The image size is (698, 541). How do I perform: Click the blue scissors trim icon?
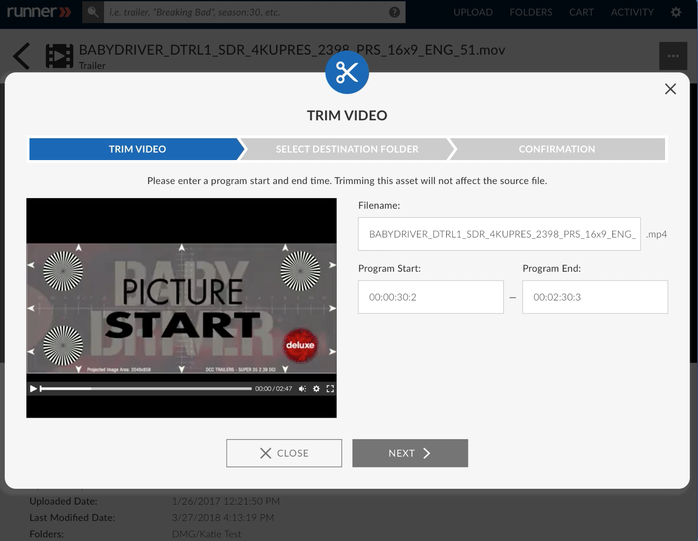[347, 72]
